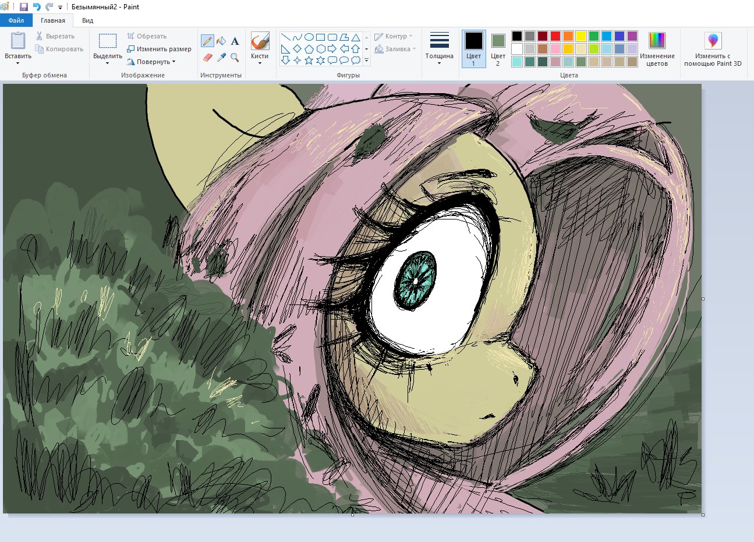Choose the Curve shape

point(297,38)
